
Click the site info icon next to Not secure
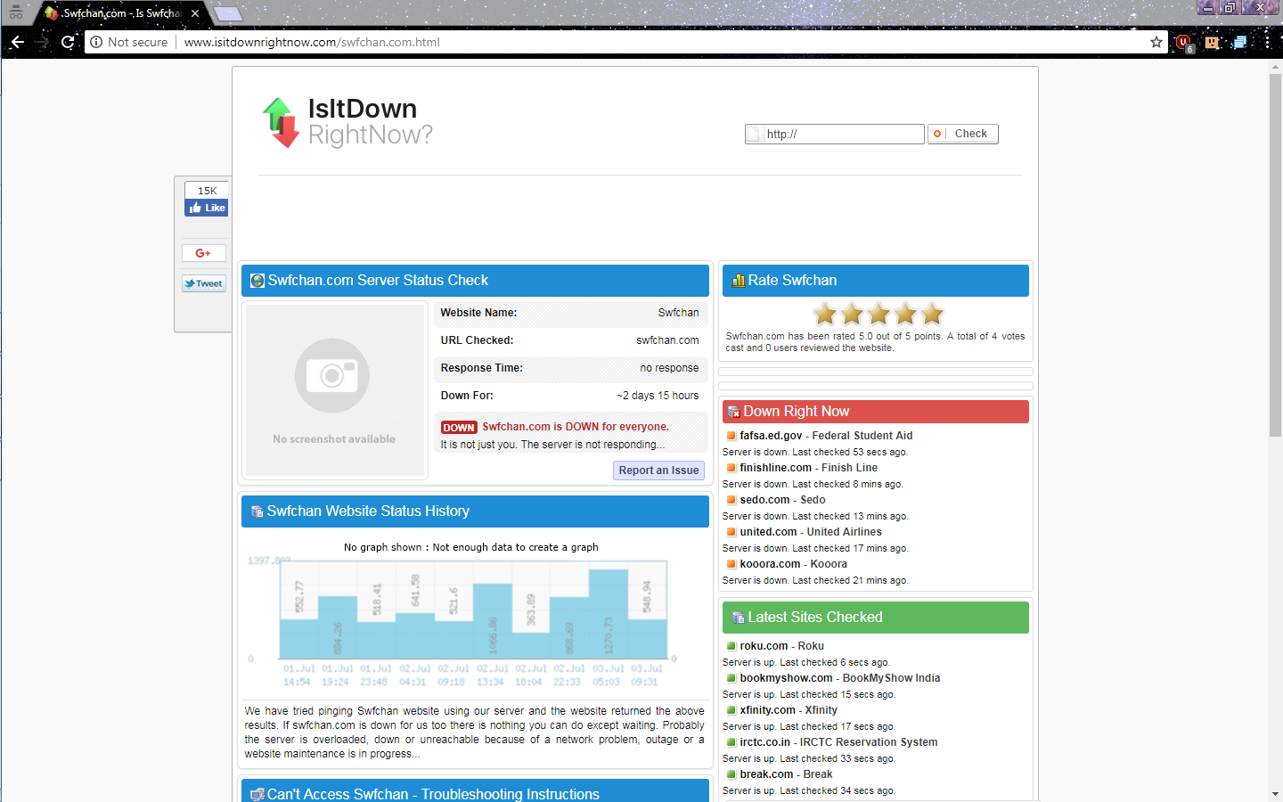tap(96, 42)
